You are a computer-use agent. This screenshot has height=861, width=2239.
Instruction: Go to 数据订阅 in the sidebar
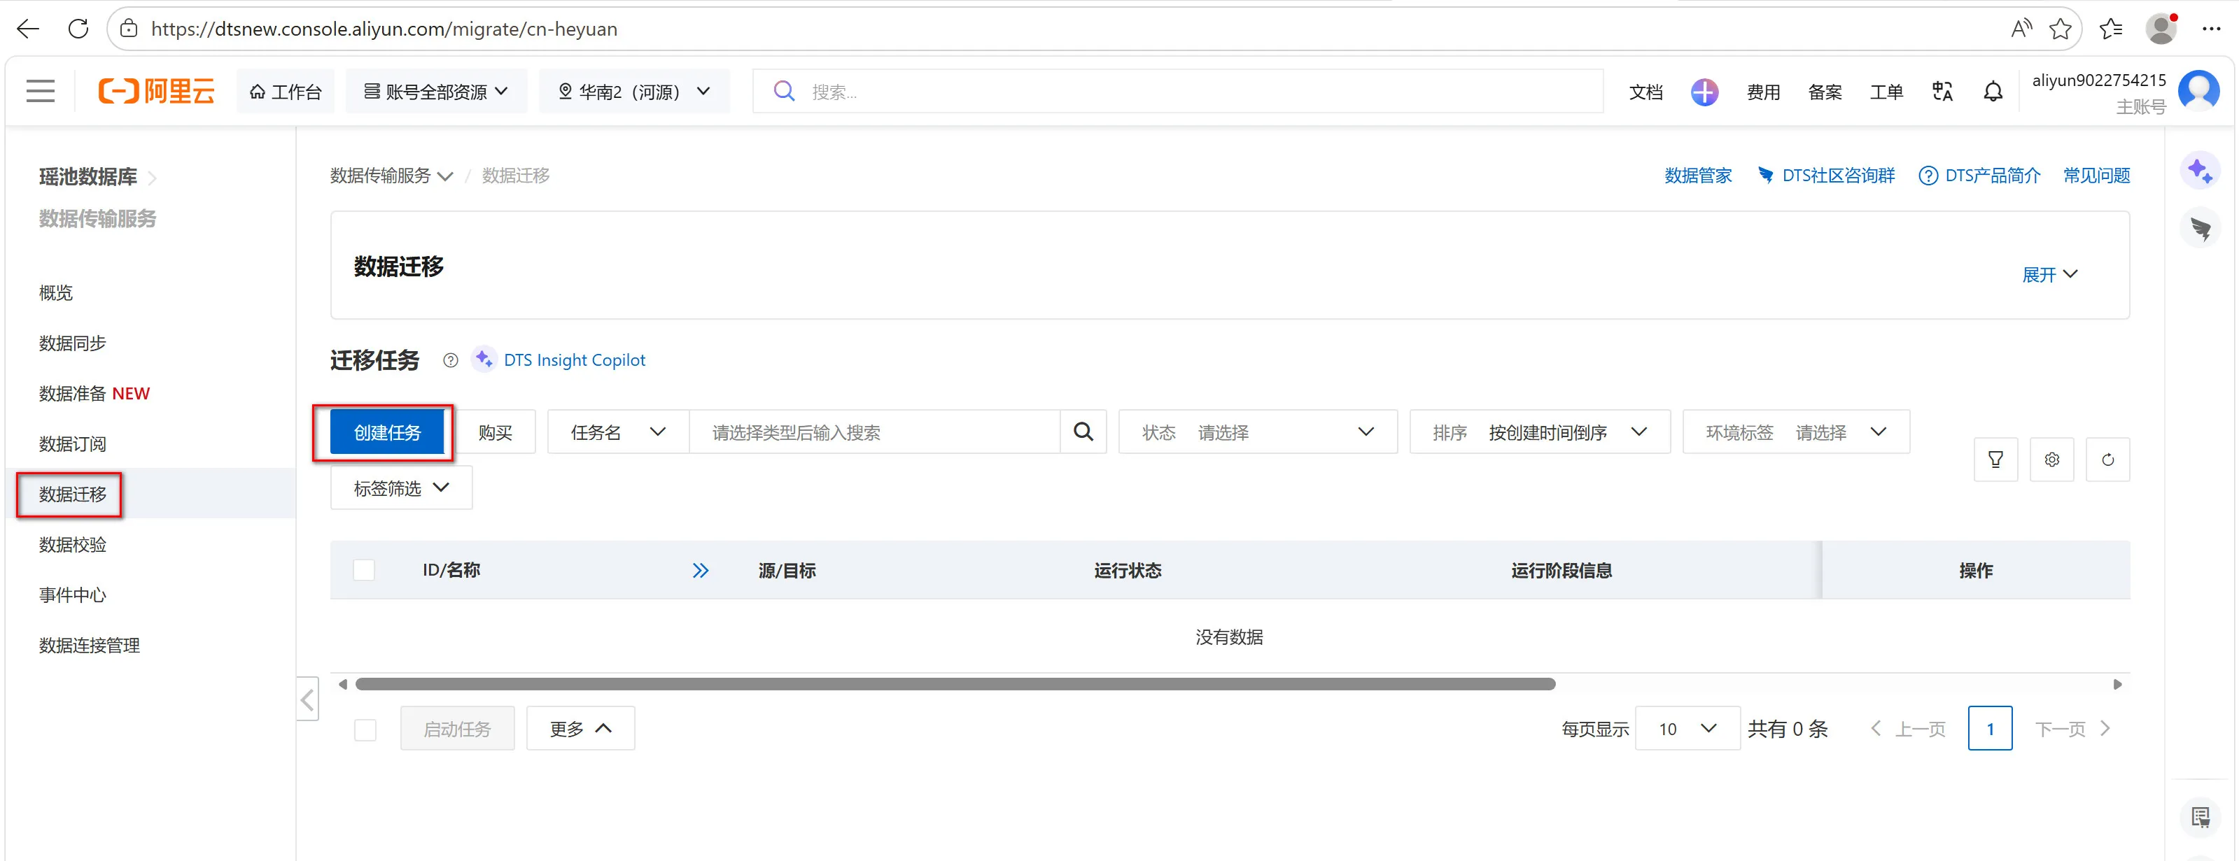[x=73, y=444]
